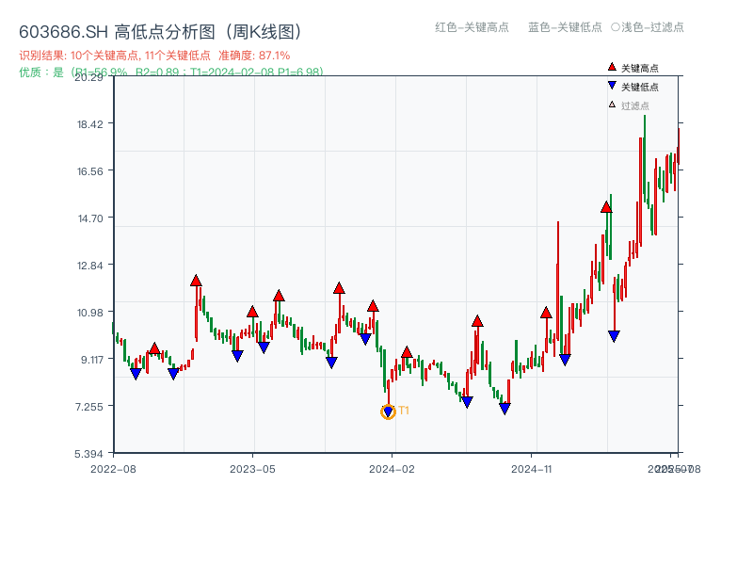Click the 2024-11 x-axis date label
This screenshot has width=753, height=565.
(x=531, y=469)
